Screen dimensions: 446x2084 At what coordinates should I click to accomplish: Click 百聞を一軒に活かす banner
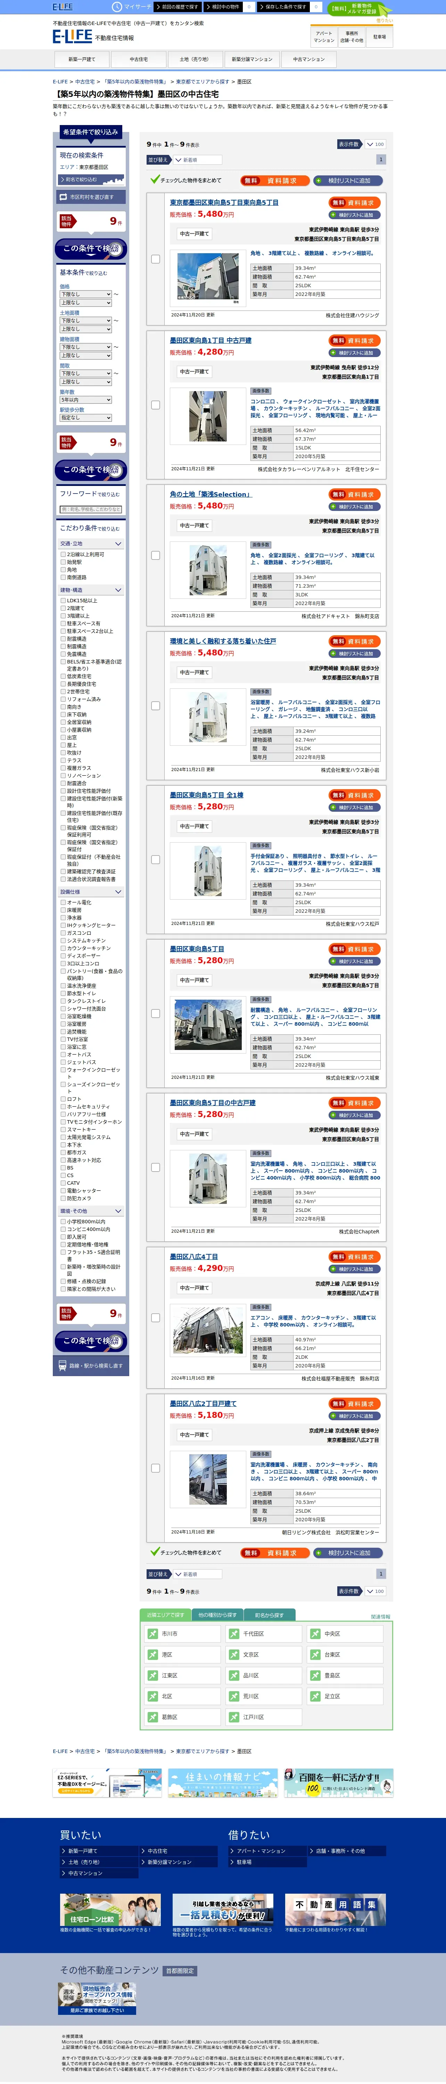338,1783
